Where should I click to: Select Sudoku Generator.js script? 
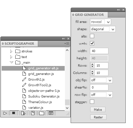pos(44,96)
